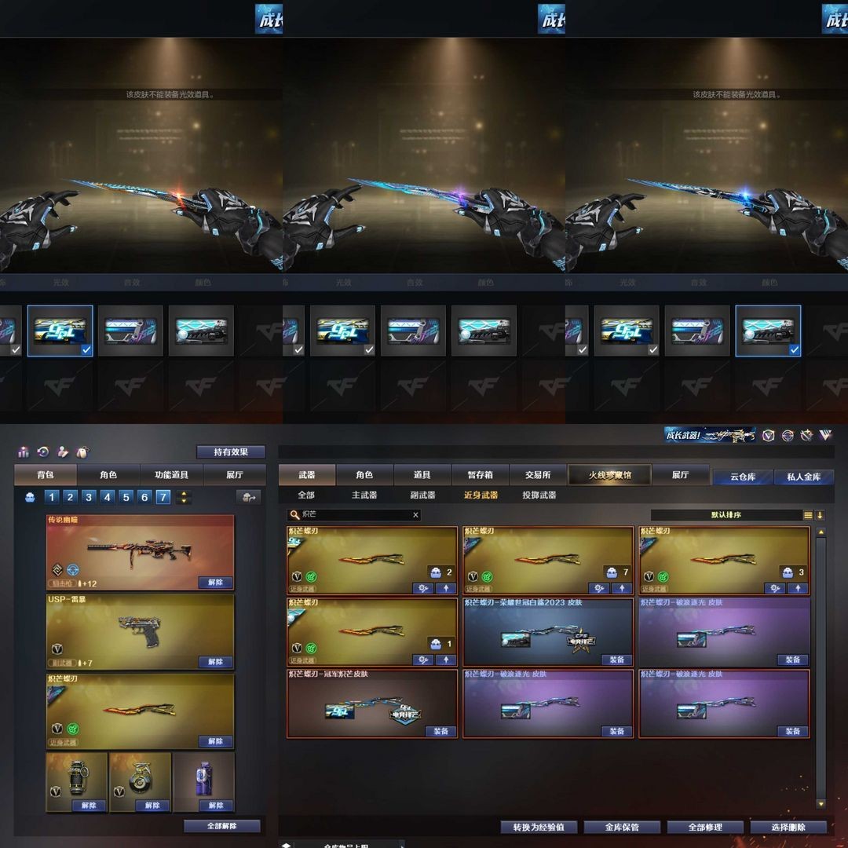
Task: Switch to the 背包 tab
Action: pyautogui.click(x=46, y=475)
